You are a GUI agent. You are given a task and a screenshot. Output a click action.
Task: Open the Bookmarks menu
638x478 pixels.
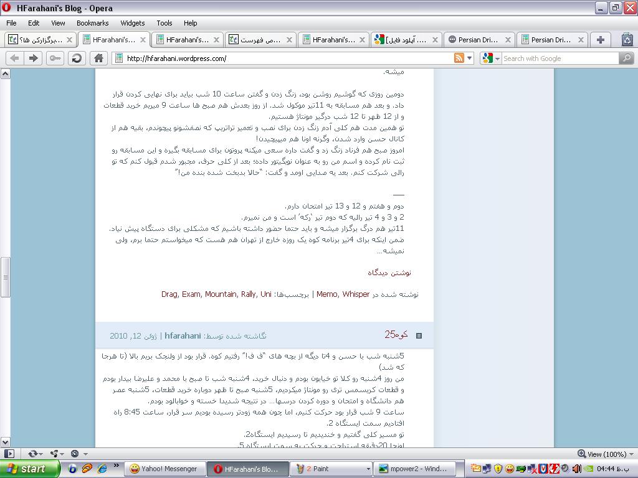tap(92, 23)
